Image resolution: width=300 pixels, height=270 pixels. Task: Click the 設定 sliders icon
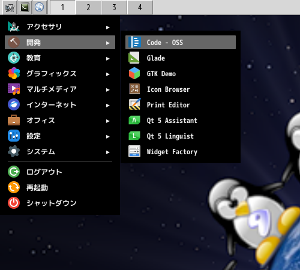14,136
